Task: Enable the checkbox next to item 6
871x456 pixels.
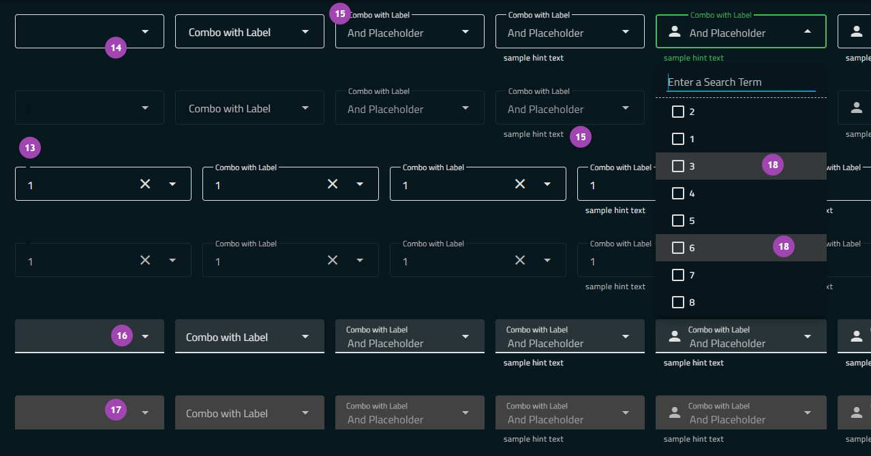Action: [x=678, y=247]
